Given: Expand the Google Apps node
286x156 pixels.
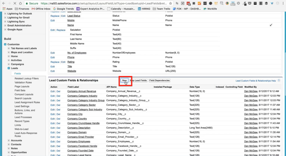Looking at the screenshot, I should pos(5,29).
